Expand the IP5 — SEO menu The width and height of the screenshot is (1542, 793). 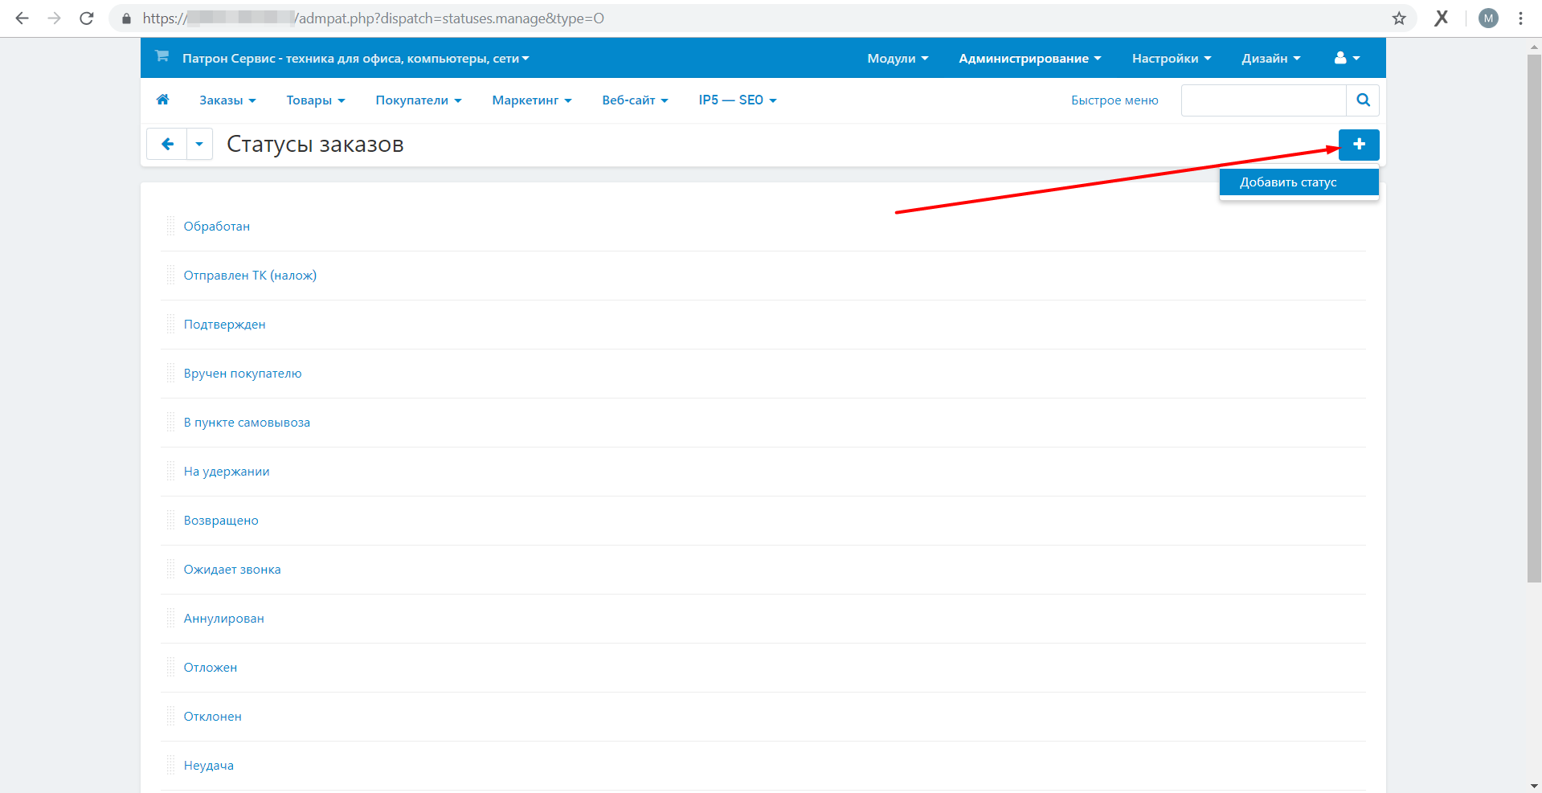point(738,100)
